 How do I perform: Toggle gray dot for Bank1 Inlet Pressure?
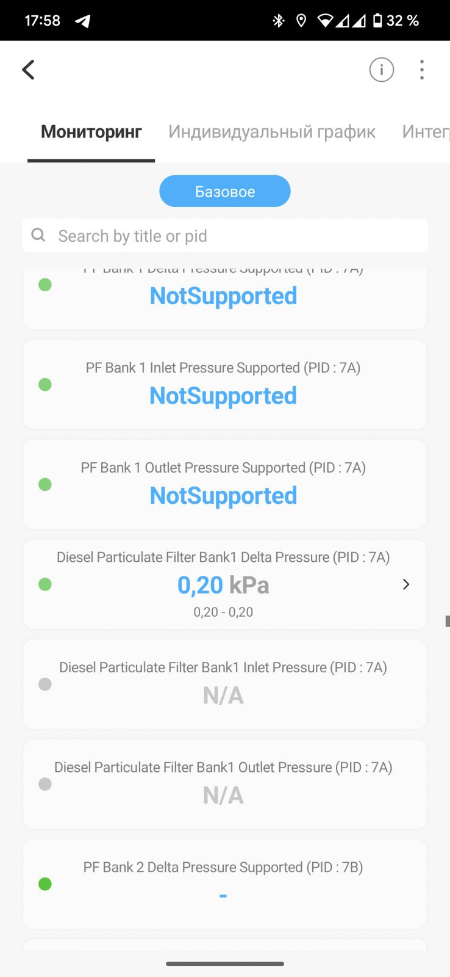[45, 685]
